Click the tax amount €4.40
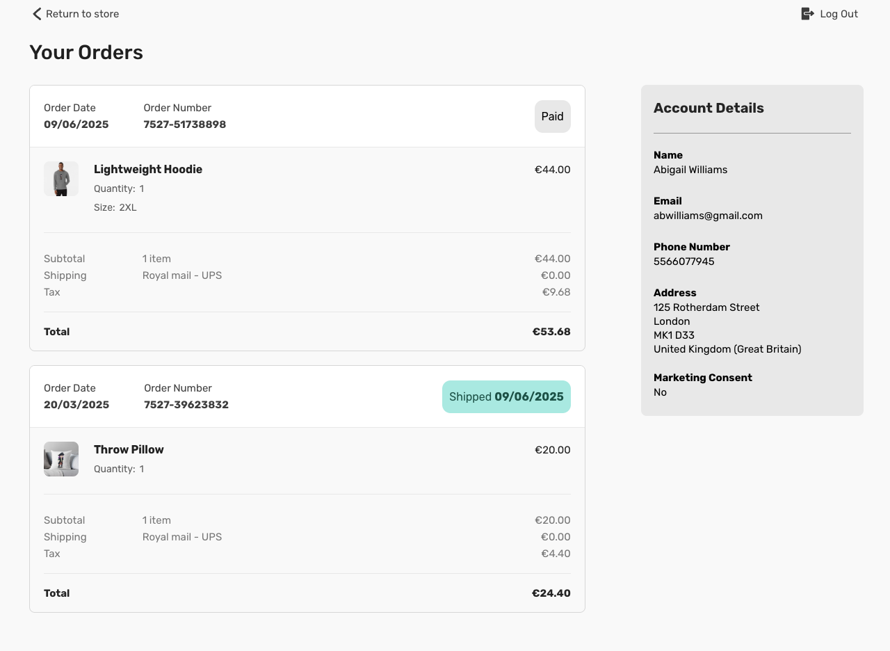This screenshot has height=651, width=890. (x=556, y=554)
